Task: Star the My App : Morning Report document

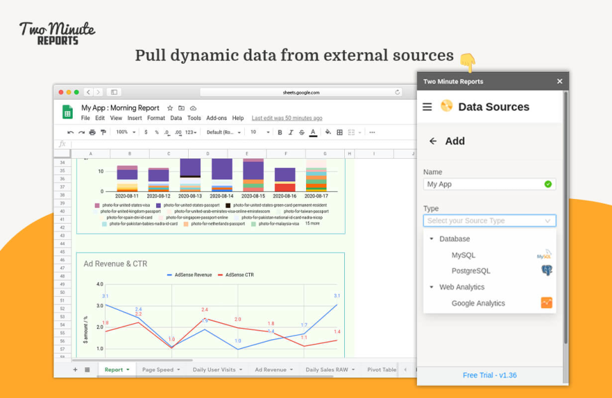Action: (x=170, y=108)
